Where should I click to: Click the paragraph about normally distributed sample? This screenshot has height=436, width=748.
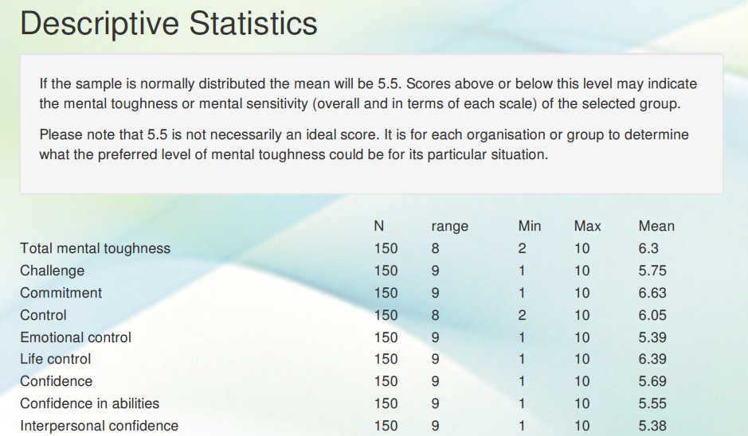click(x=368, y=94)
